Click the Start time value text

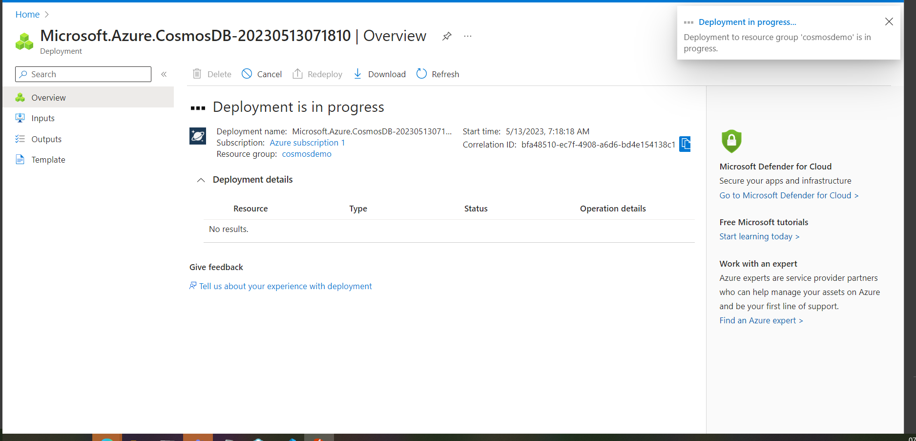pos(547,131)
